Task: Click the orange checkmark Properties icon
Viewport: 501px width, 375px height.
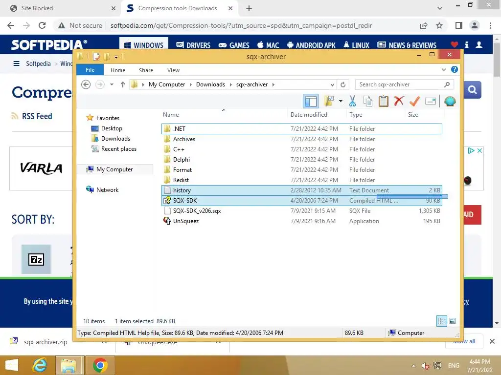Action: [414, 102]
